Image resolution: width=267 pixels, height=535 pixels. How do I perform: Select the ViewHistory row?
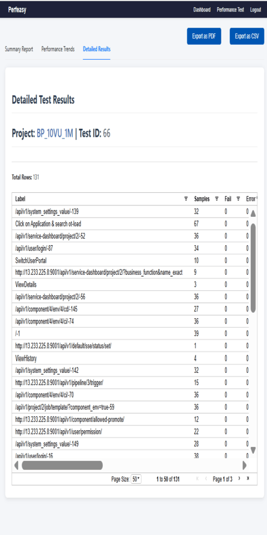pos(130,358)
